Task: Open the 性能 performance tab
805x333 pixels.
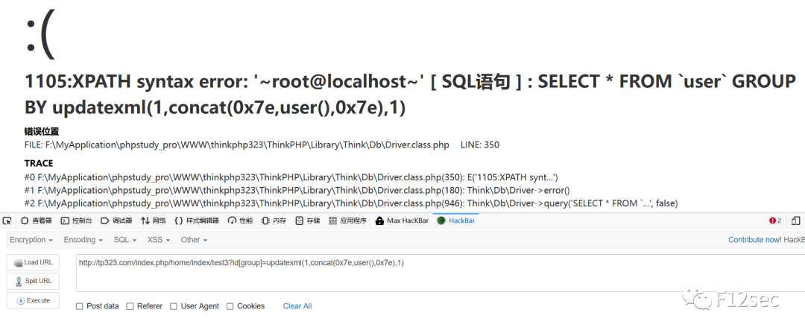Action: point(241,221)
